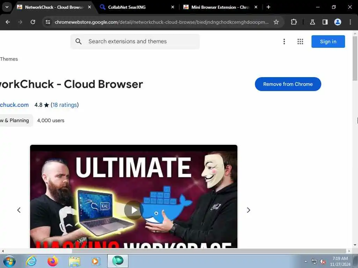Open the network status tray icon
Image resolution: width=358 pixels, height=268 pixels.
(314, 262)
